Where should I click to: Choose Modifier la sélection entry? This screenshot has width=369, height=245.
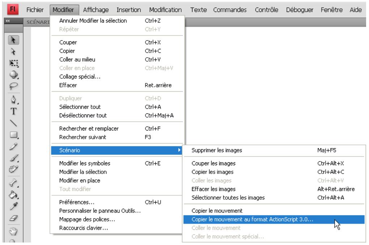point(117,172)
